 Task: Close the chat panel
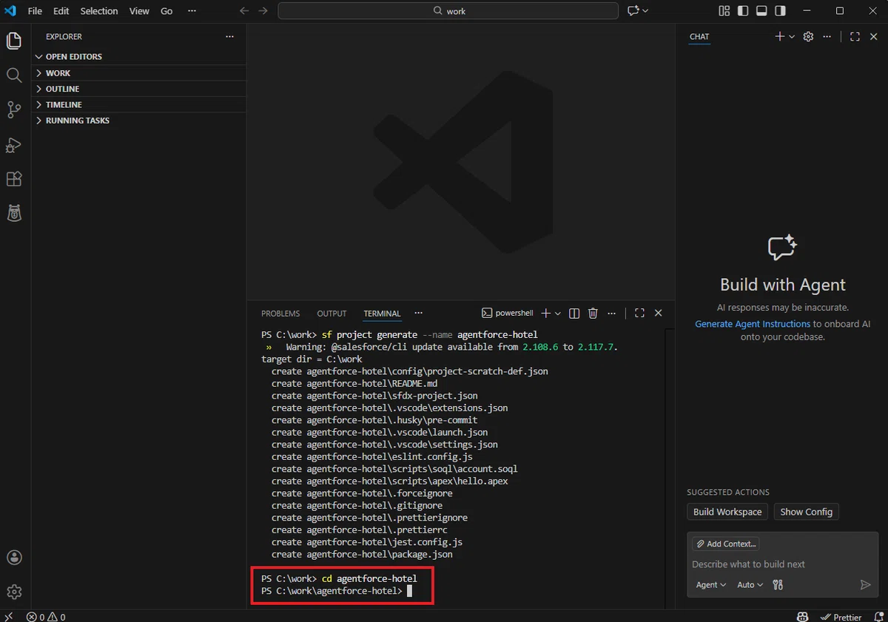[875, 36]
